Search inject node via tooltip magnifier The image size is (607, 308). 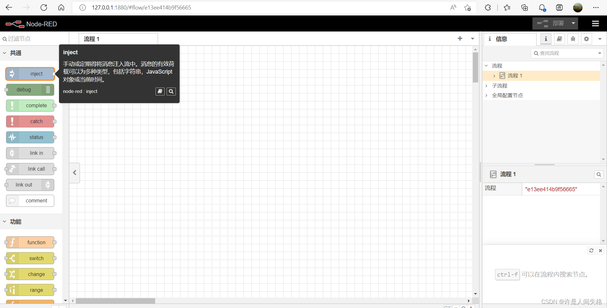click(171, 91)
